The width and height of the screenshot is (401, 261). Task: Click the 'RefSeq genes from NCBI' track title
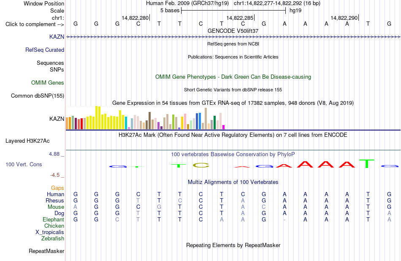point(233,44)
